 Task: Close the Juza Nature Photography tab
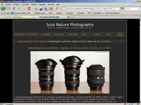(68, 17)
